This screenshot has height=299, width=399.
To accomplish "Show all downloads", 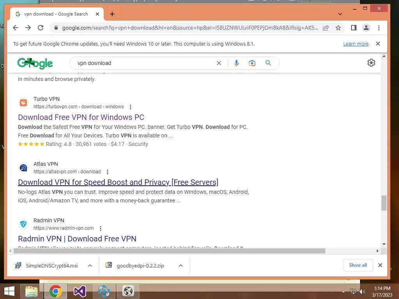I will (x=358, y=265).
